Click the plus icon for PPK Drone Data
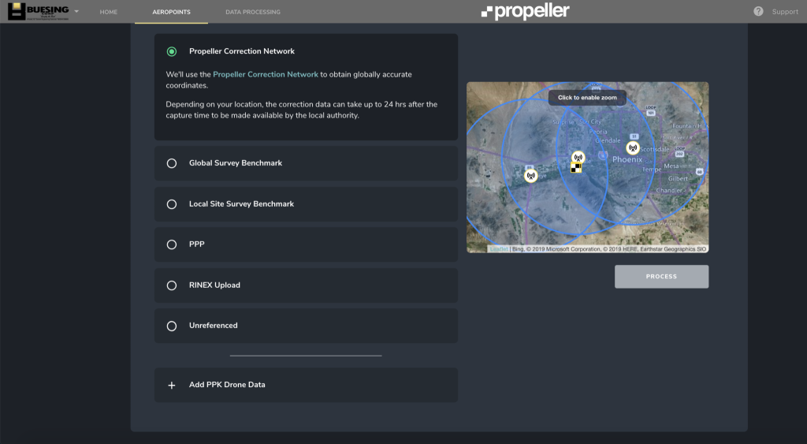This screenshot has height=444, width=807. pos(172,385)
